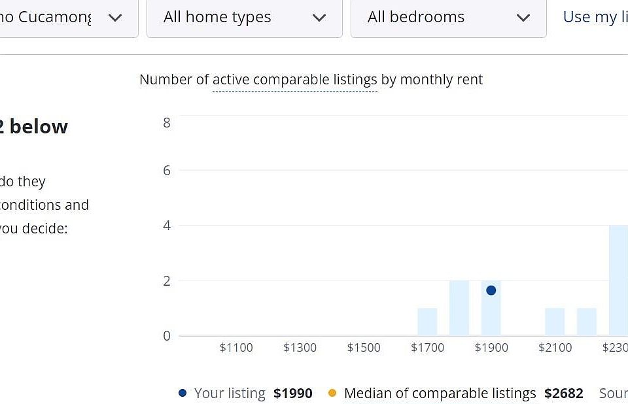Select the blue Your listing dot on chart
628x404 pixels.
491,290
